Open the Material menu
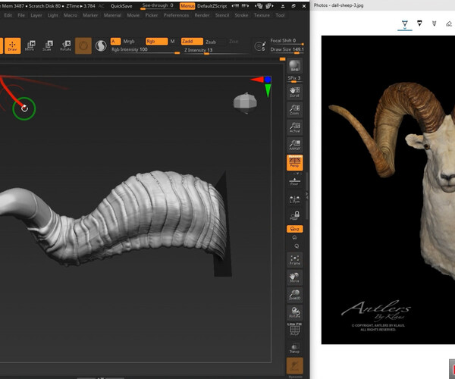 point(112,15)
